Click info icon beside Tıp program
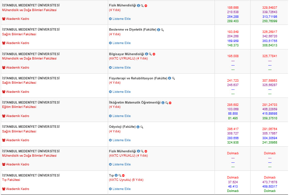 116,175
